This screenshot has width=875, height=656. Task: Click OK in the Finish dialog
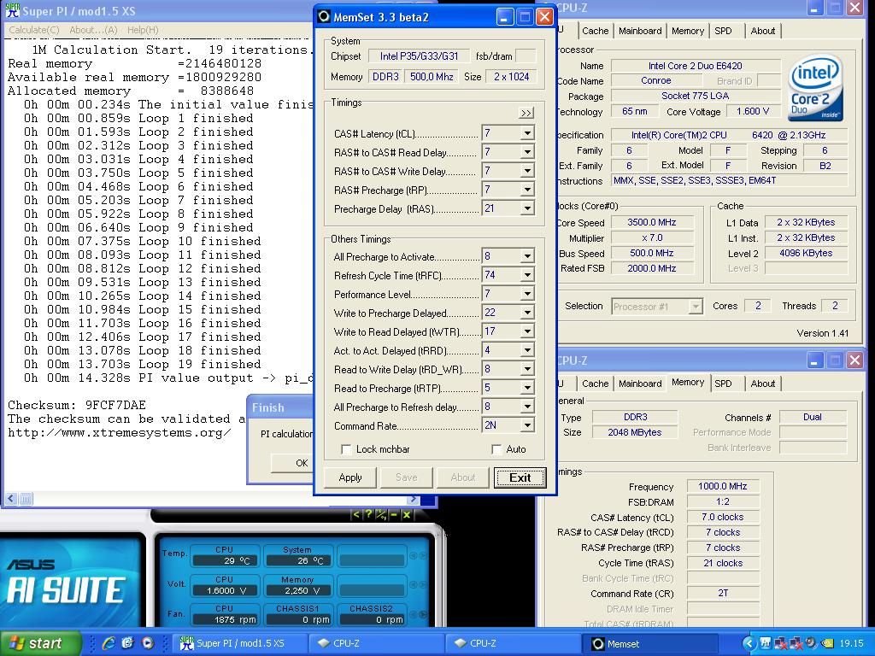302,463
